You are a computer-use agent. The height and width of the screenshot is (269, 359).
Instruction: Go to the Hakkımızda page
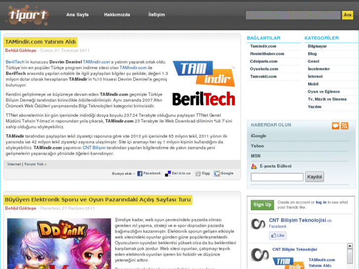[x=117, y=15]
